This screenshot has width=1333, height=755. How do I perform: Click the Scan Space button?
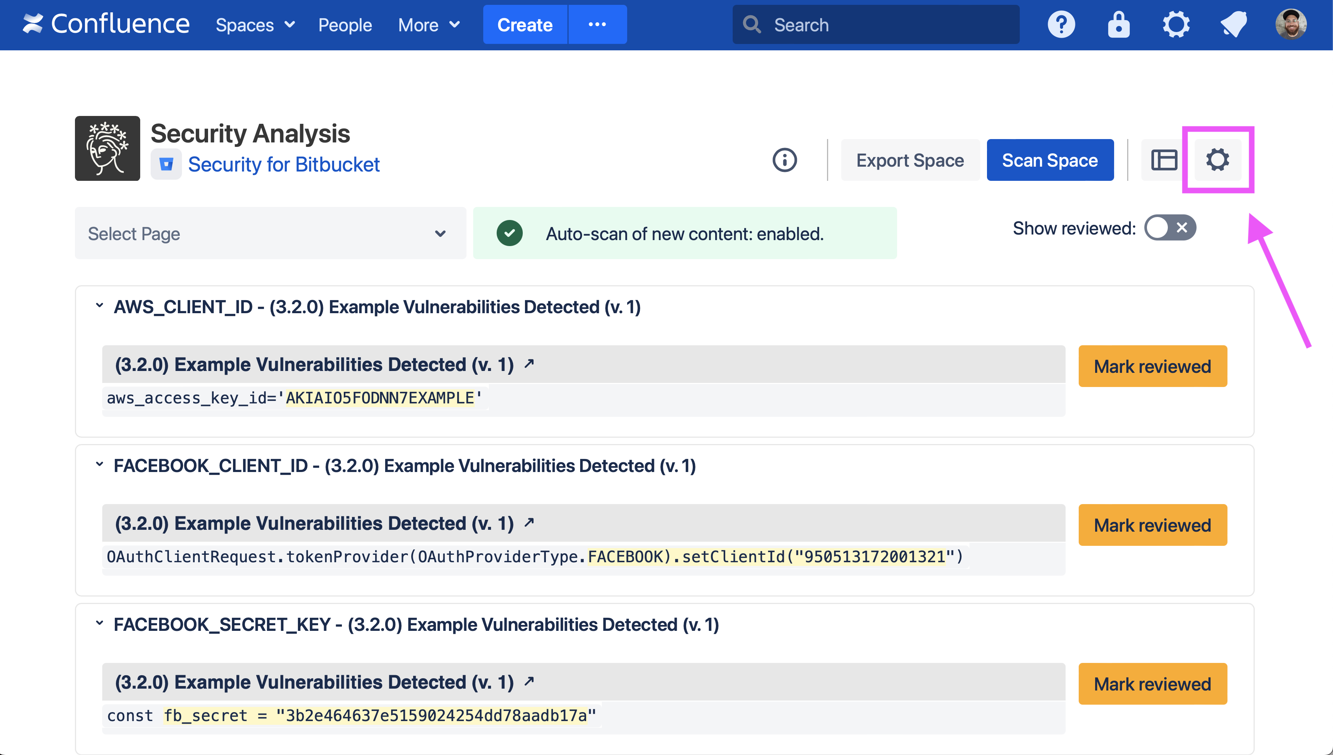tap(1049, 160)
